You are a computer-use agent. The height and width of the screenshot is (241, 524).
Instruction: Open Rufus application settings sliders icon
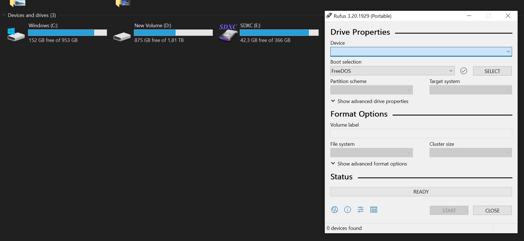click(x=361, y=210)
